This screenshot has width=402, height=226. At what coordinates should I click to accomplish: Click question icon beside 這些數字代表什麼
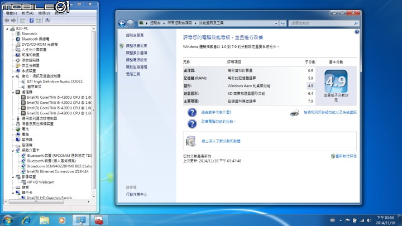click(x=192, y=112)
